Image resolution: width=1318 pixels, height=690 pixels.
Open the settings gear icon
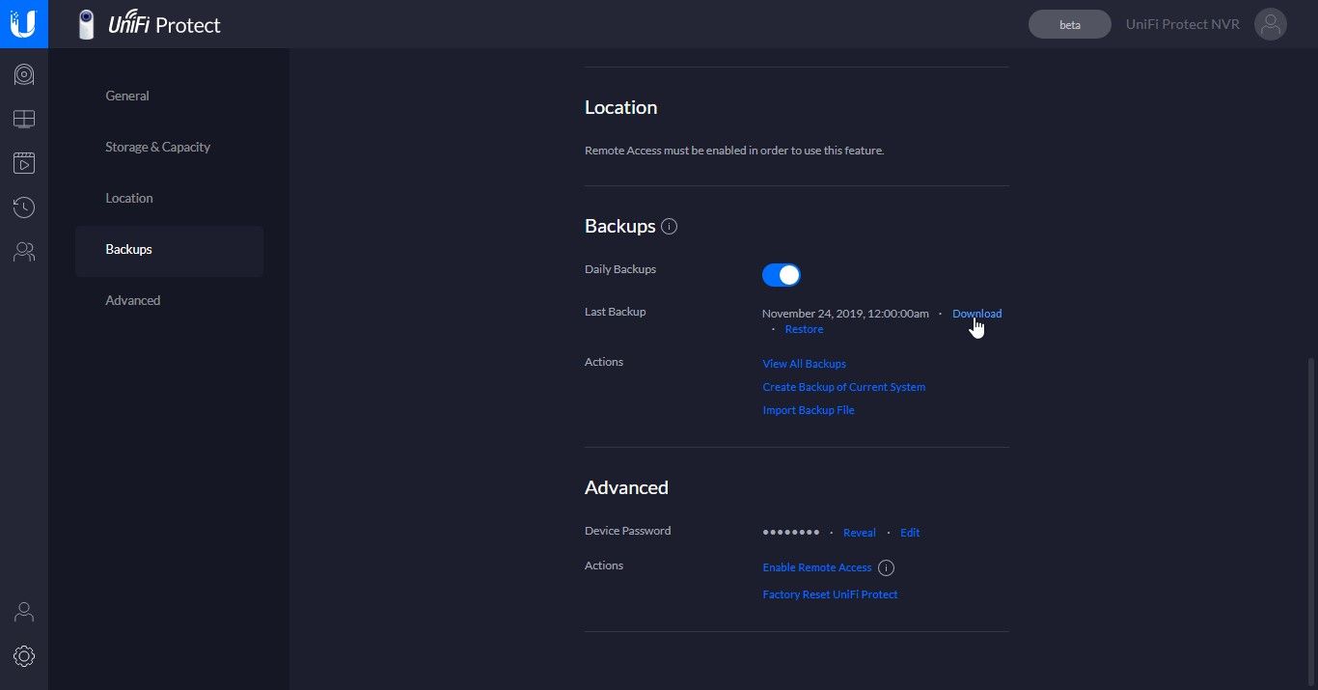point(24,656)
